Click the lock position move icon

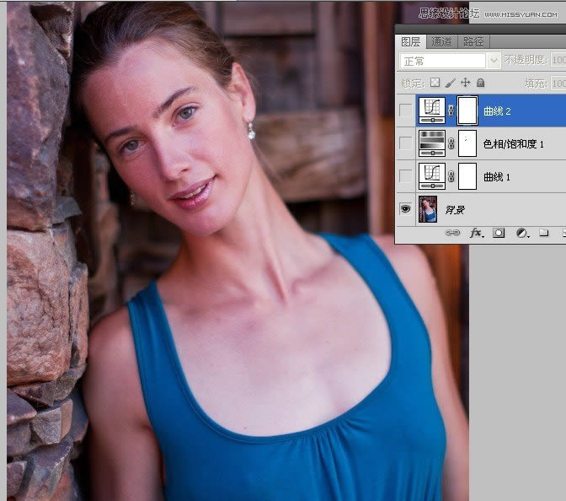(465, 83)
